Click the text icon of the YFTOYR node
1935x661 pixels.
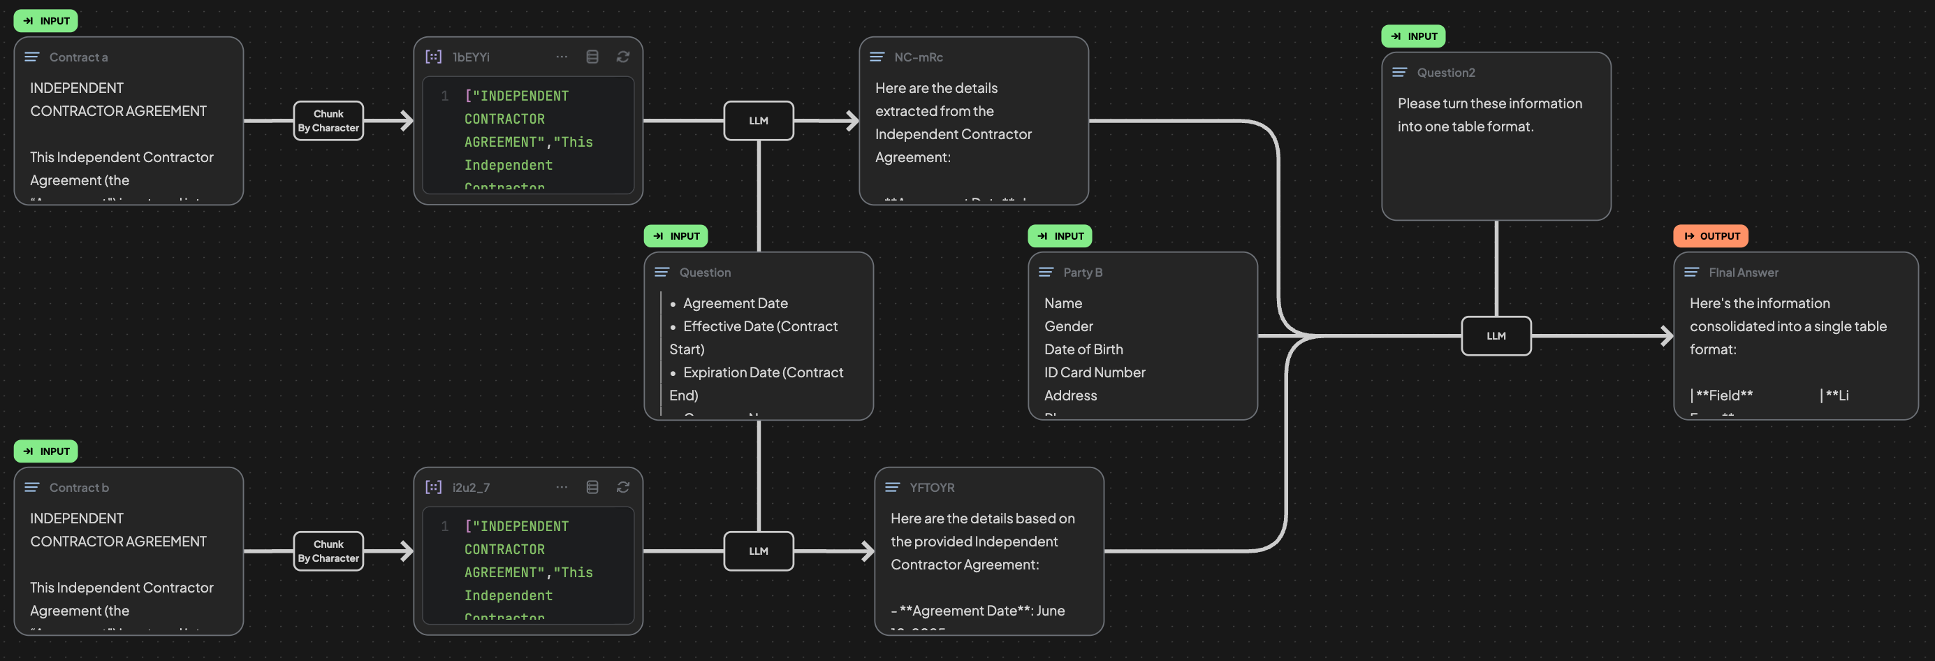point(892,488)
